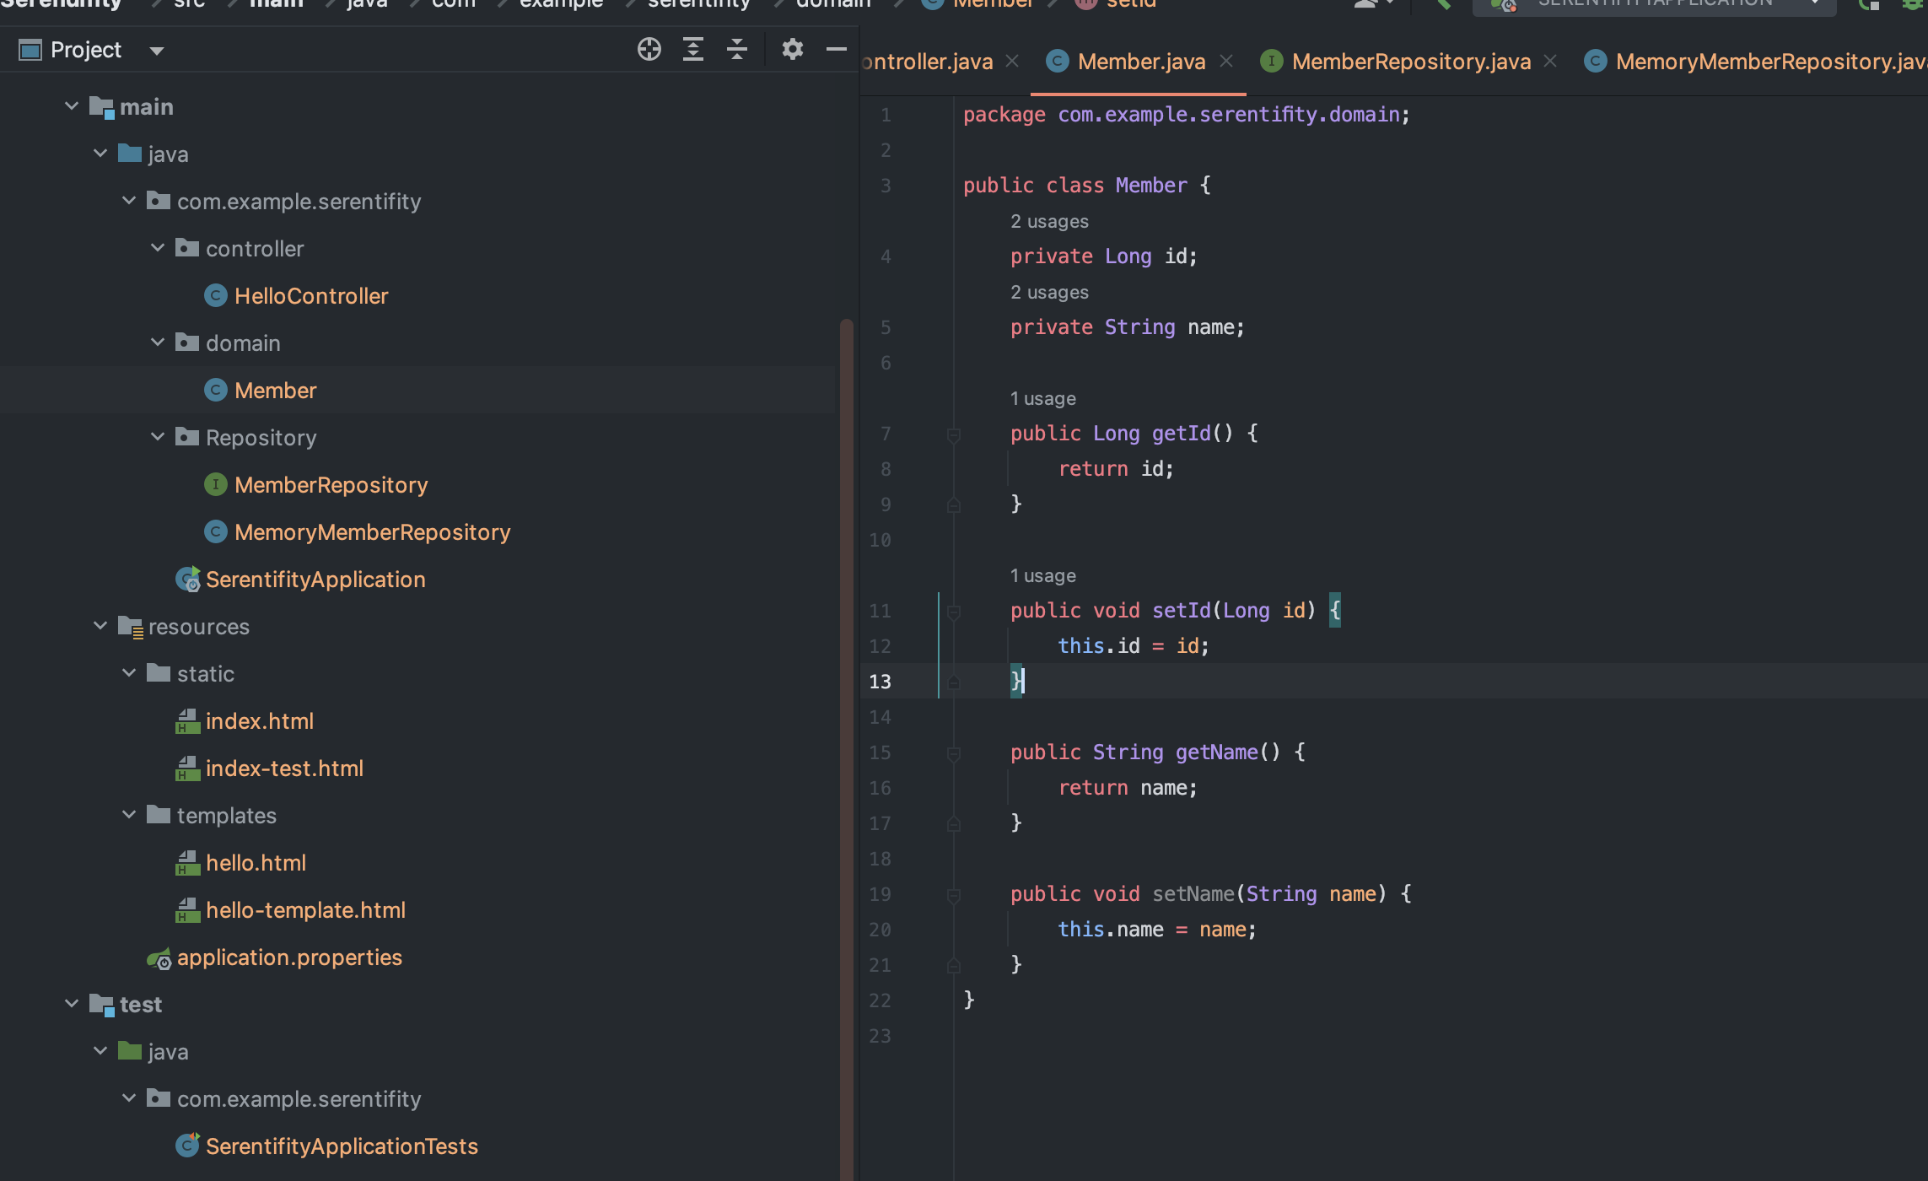The image size is (1928, 1181).
Task: Click the Member class icon in tree
Action: click(216, 391)
